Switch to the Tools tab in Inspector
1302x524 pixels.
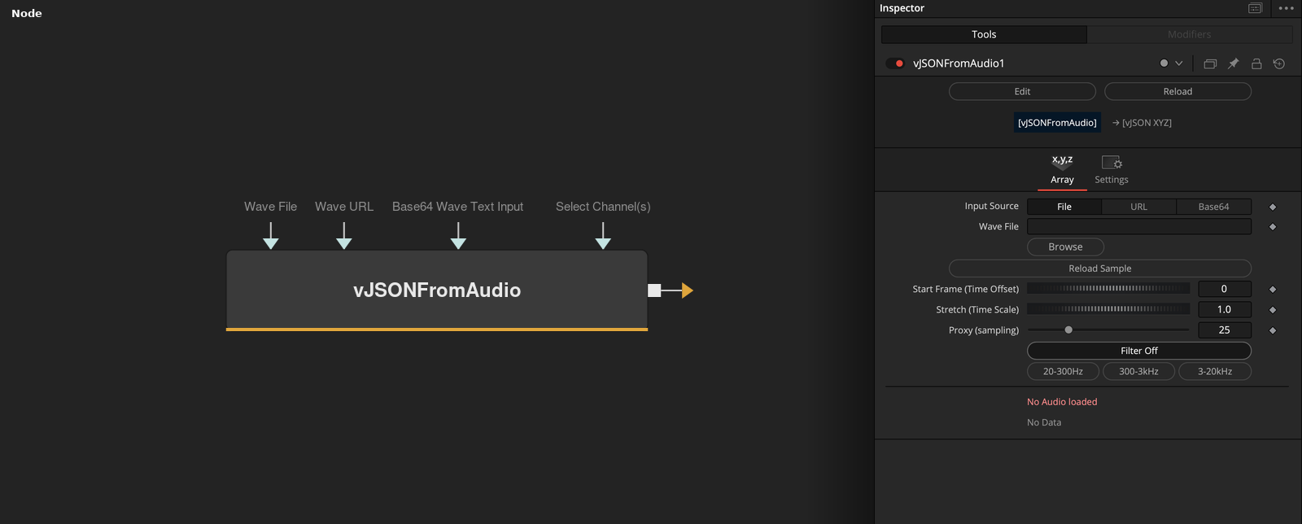[x=984, y=34]
